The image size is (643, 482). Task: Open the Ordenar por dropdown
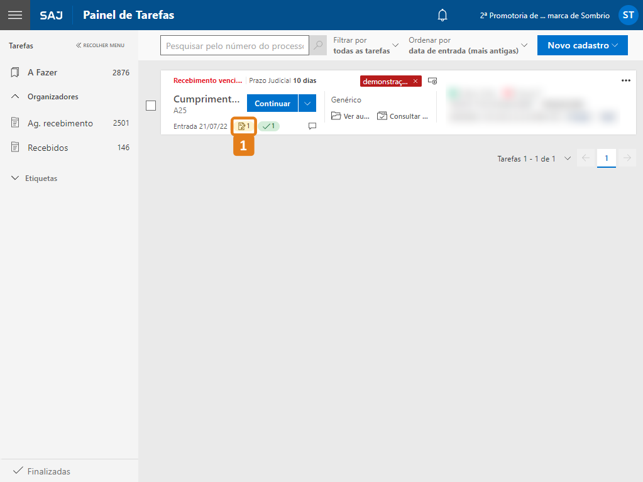[x=468, y=45]
